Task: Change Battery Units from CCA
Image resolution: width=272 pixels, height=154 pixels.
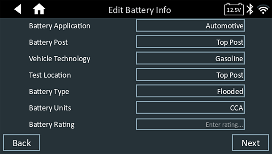Action: pos(190,108)
